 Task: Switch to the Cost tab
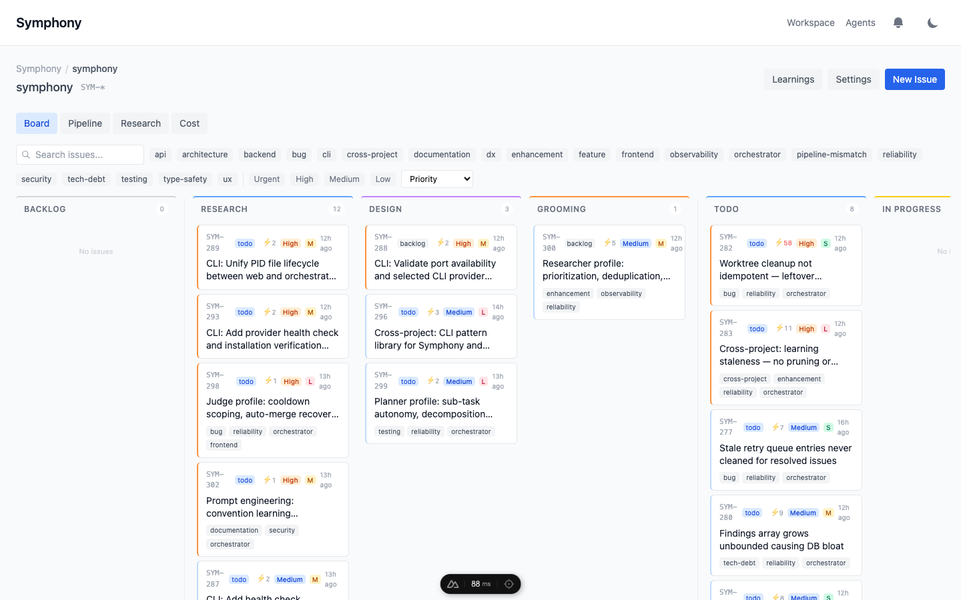189,123
